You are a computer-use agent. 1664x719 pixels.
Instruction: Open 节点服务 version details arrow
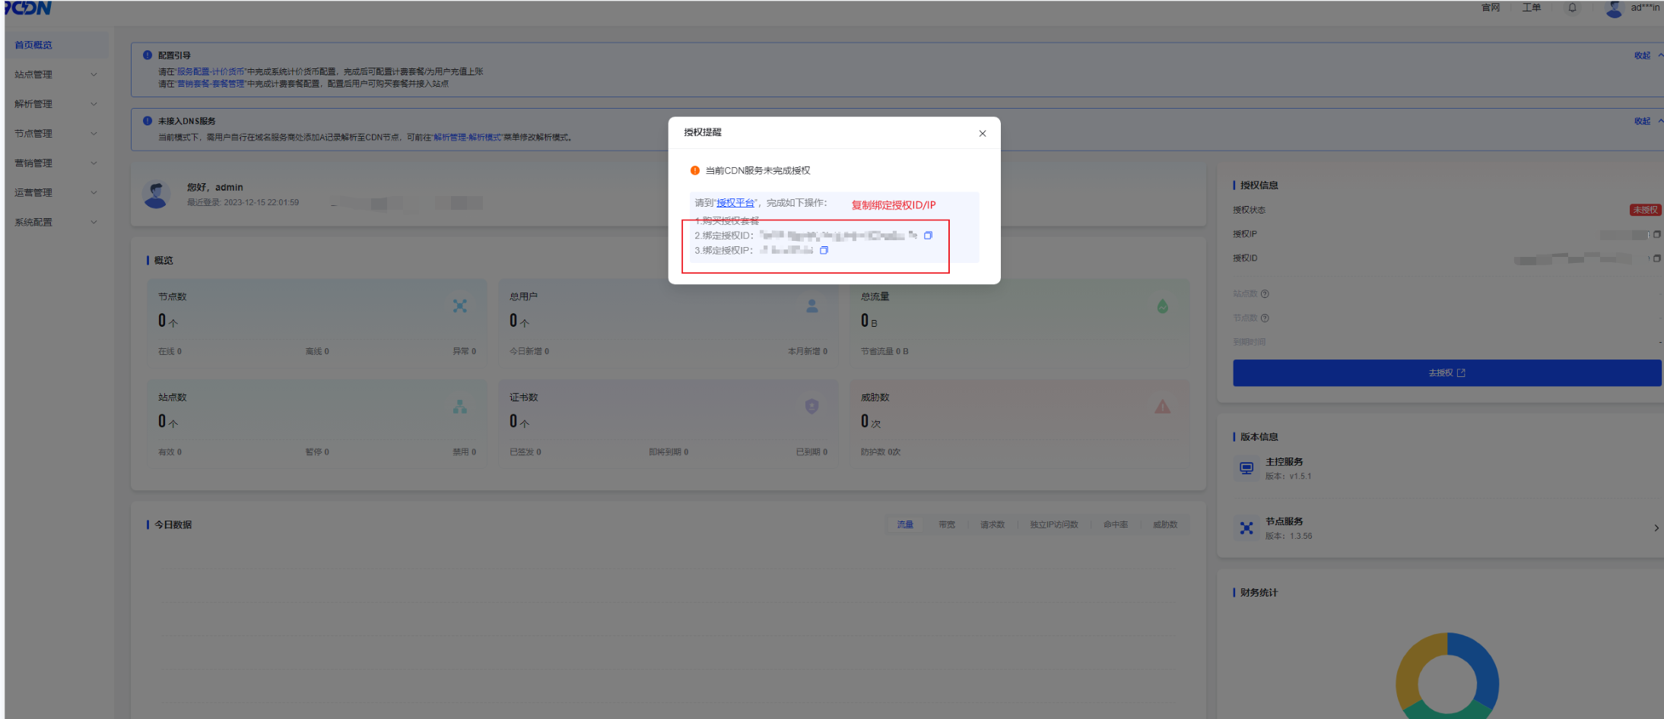tap(1656, 528)
